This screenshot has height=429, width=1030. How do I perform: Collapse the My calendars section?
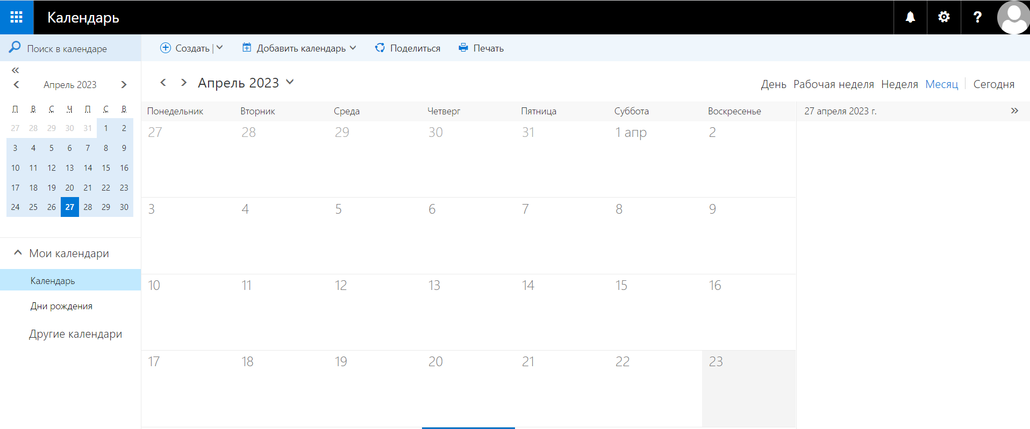click(x=18, y=253)
